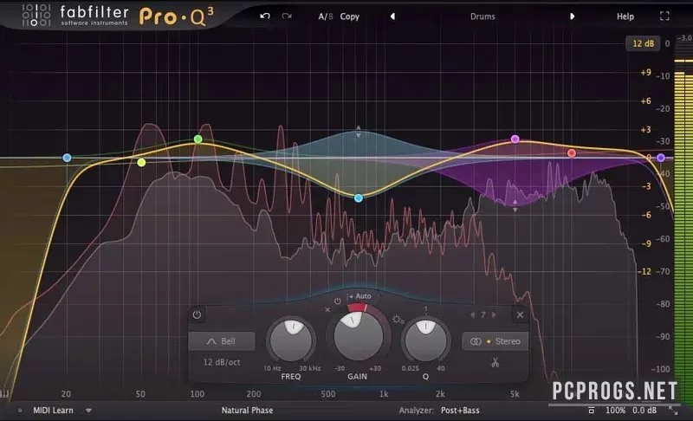Click the 100 frequency axis label

tap(198, 393)
